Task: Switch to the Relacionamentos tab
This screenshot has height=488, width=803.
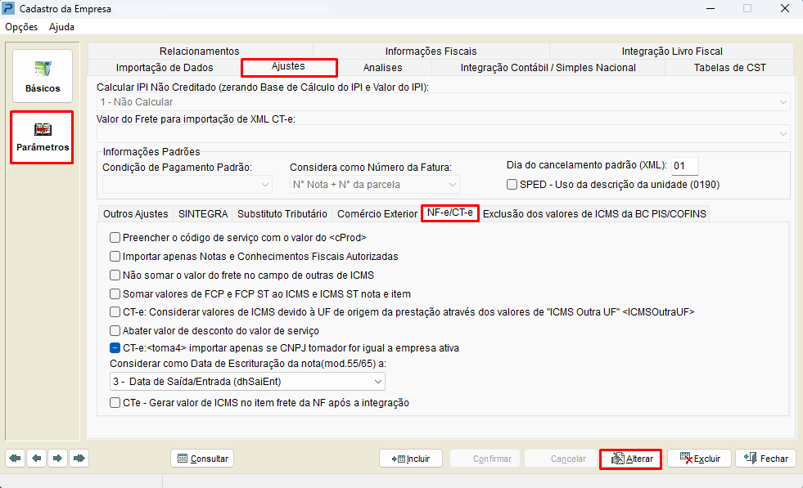Action: pos(199,51)
